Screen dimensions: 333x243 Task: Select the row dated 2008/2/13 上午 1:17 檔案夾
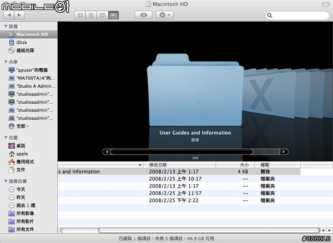pyautogui.click(x=195, y=186)
